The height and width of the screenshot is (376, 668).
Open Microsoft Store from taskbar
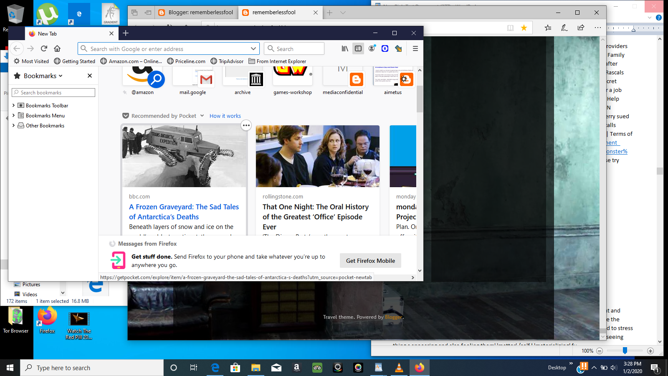click(x=235, y=368)
